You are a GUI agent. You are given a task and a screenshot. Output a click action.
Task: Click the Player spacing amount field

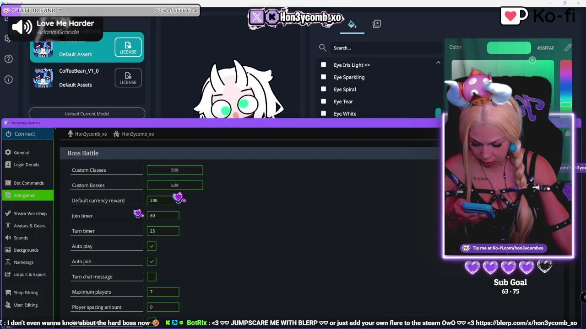click(x=163, y=307)
